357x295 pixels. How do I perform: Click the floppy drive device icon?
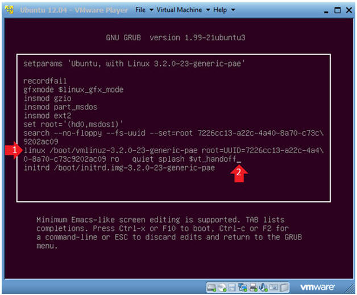coord(232,288)
